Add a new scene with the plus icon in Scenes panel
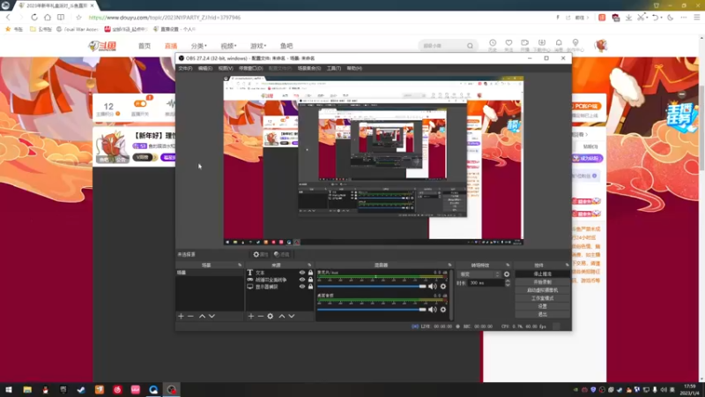The width and height of the screenshot is (705, 397). [181, 317]
